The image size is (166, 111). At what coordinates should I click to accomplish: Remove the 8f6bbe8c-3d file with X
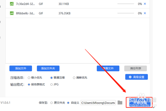tap(145, 13)
